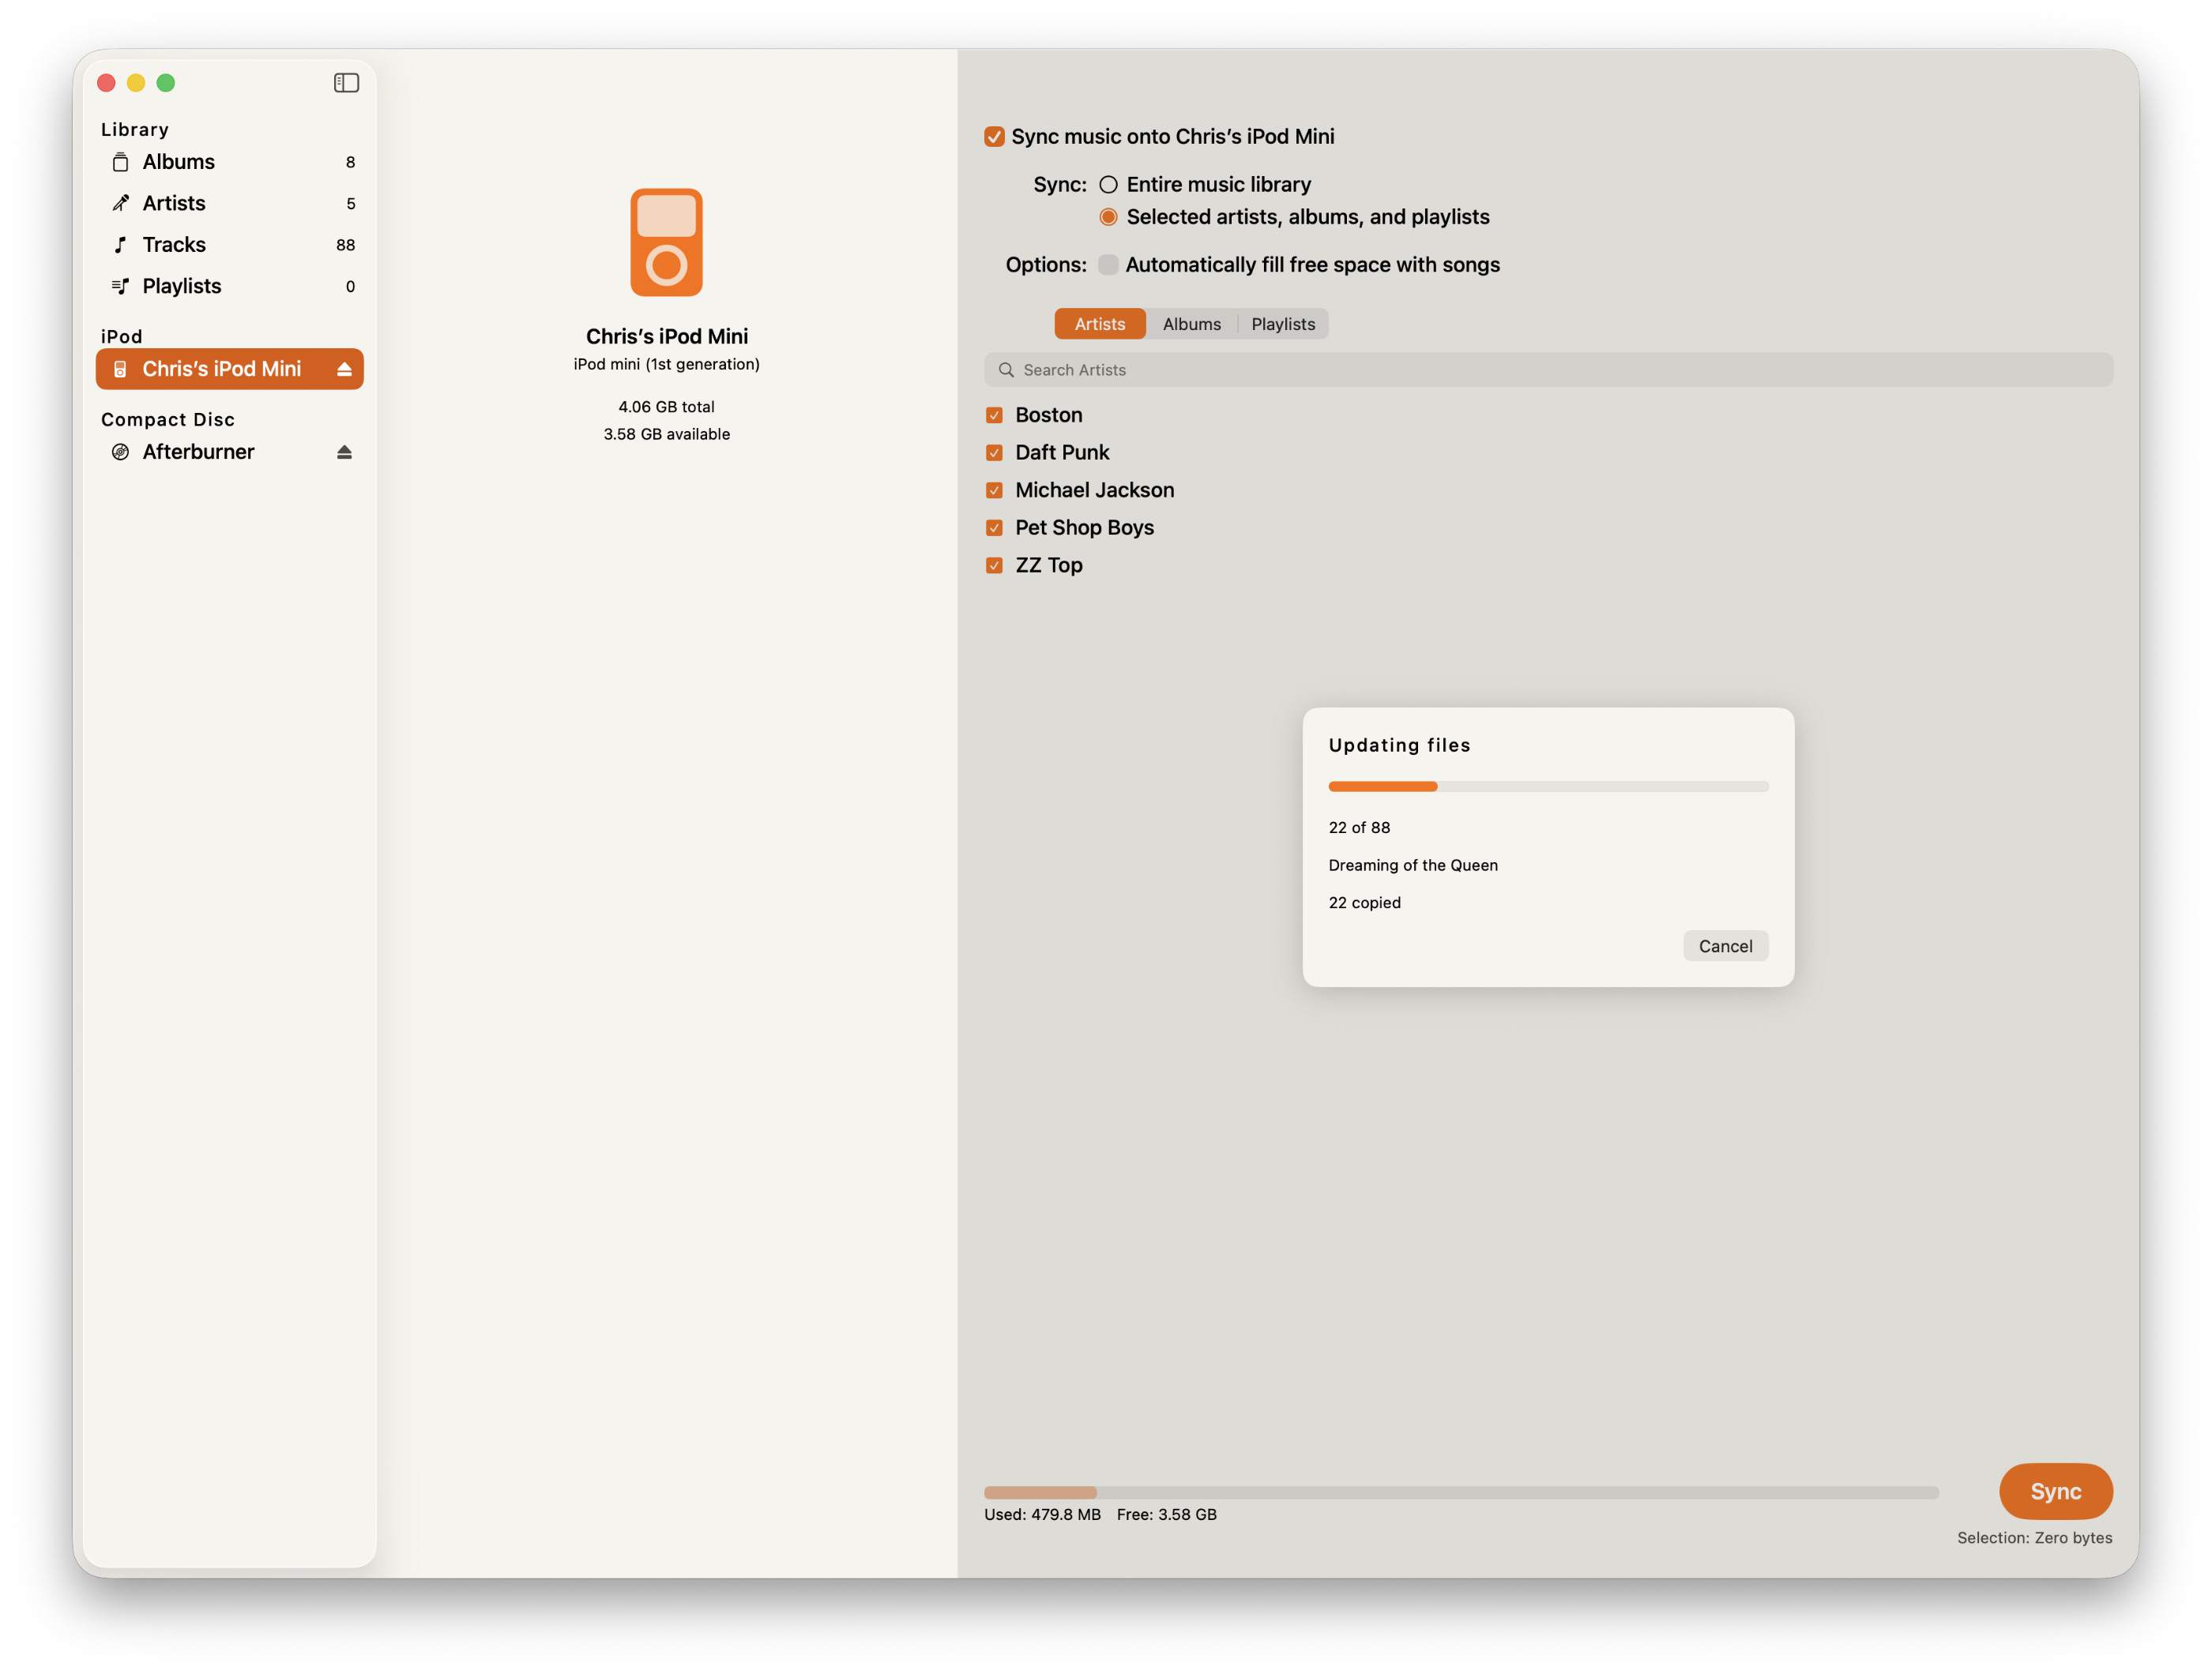Uncheck the Daft Punk artist checkbox

(994, 452)
